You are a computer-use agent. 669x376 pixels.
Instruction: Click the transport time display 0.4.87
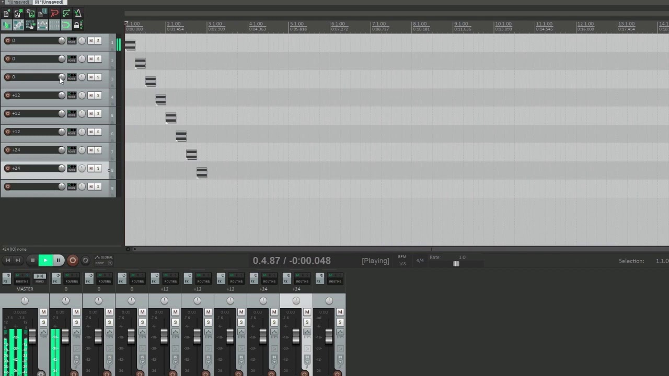pos(292,261)
